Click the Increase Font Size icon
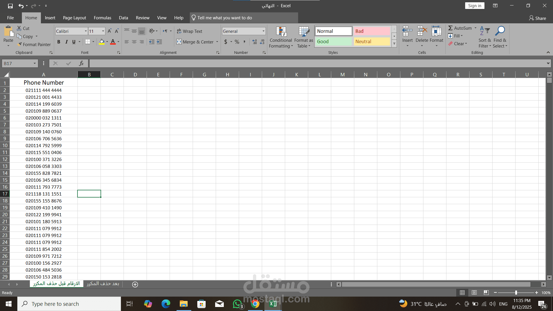 (109, 31)
